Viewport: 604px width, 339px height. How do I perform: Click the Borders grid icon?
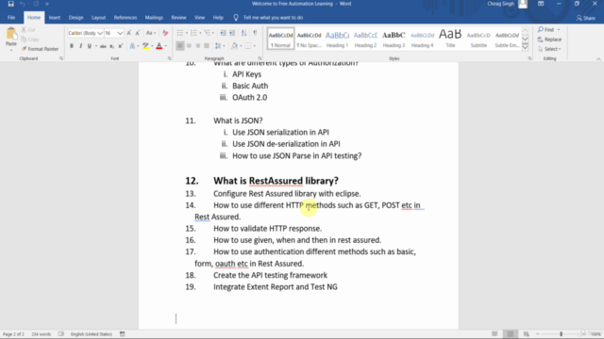point(247,46)
